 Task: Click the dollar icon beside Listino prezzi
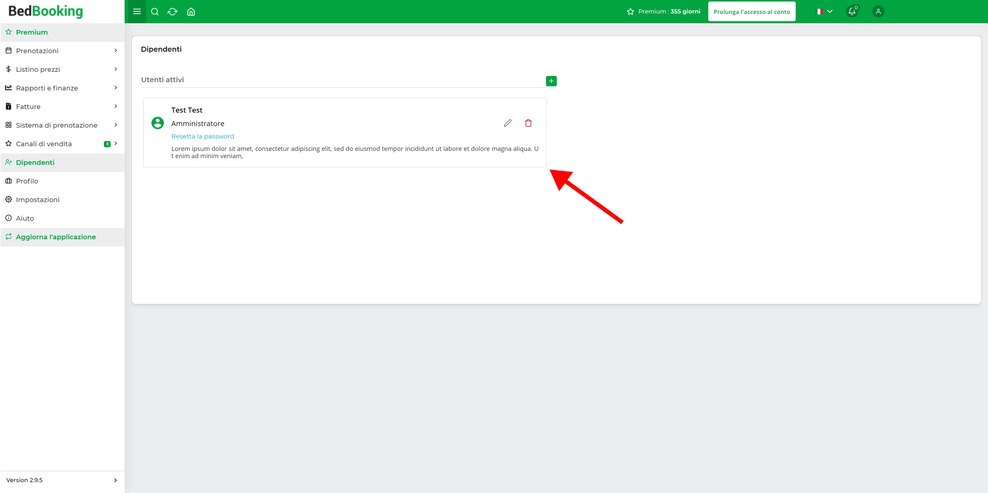point(8,69)
